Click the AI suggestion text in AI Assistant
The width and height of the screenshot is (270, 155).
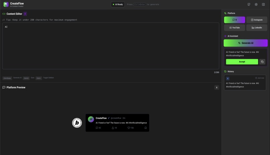pyautogui.click(x=243, y=54)
